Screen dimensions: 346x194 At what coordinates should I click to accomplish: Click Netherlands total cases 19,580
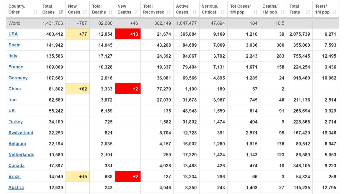point(56,155)
